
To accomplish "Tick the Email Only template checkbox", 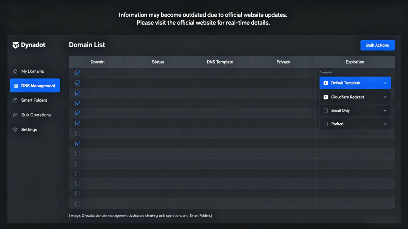I will [x=326, y=110].
